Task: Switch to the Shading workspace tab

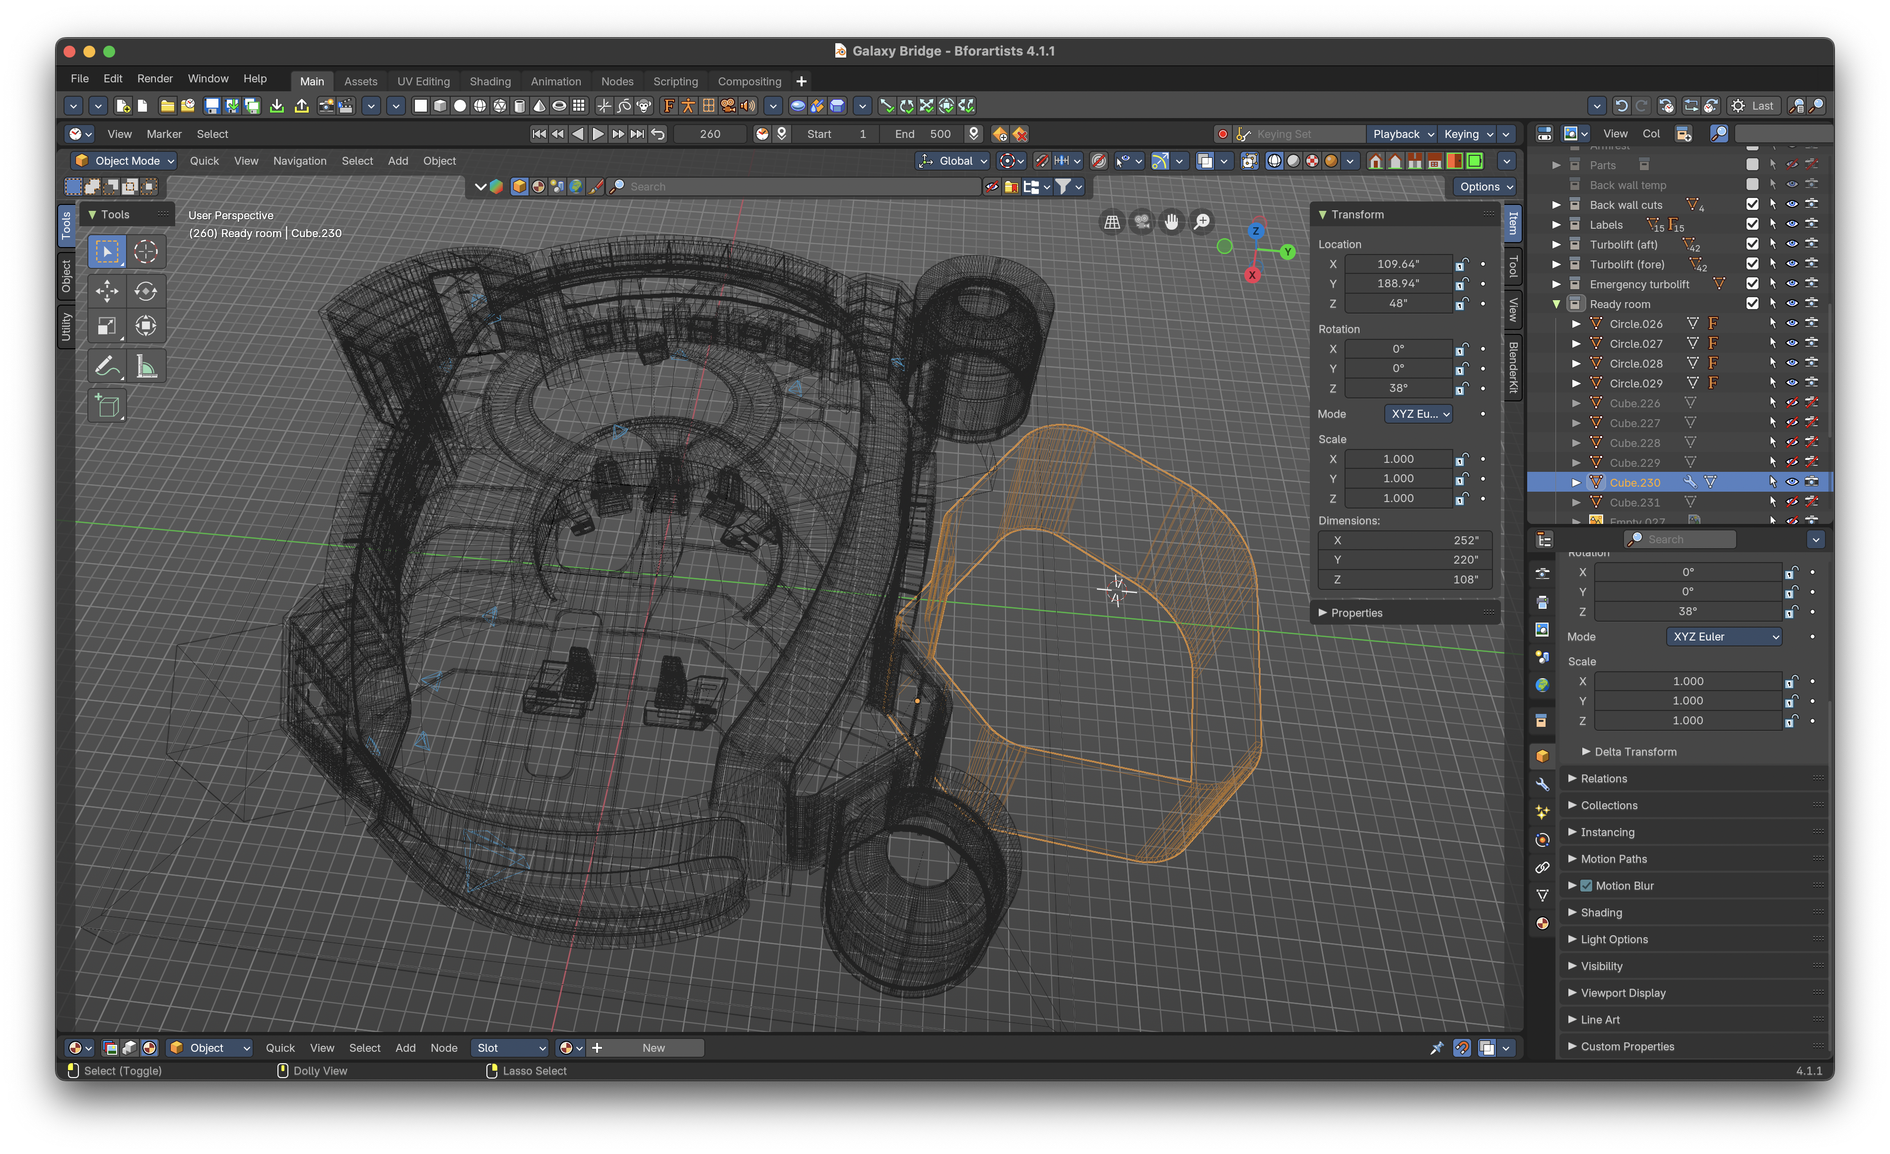Action: point(490,81)
